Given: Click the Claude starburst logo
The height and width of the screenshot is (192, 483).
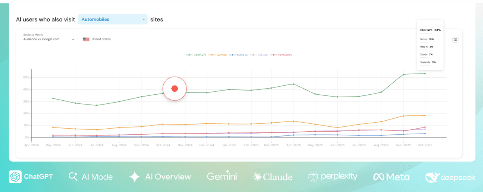Looking at the screenshot, I should click(x=257, y=177).
